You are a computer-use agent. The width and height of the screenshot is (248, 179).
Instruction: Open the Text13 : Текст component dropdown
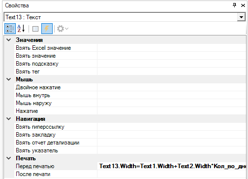(241, 17)
